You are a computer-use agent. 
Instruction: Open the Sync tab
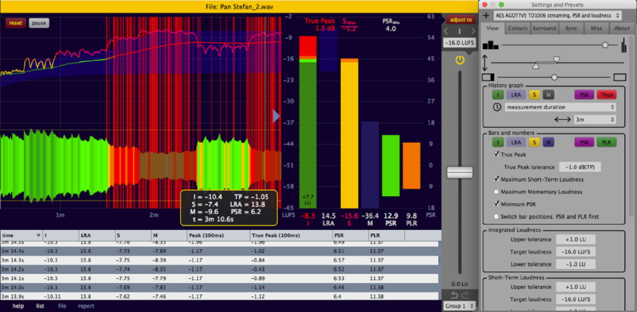coord(571,28)
